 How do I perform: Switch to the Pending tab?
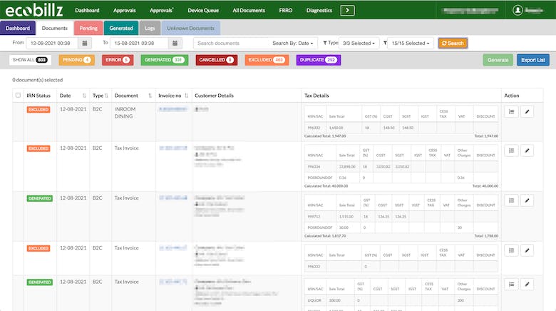(88, 28)
